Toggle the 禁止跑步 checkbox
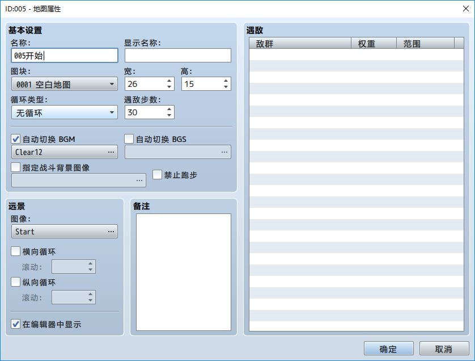Image resolution: width=475 pixels, height=361 pixels. tap(158, 175)
